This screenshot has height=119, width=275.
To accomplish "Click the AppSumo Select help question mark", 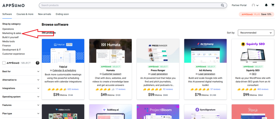I will (x=38, y=63).
